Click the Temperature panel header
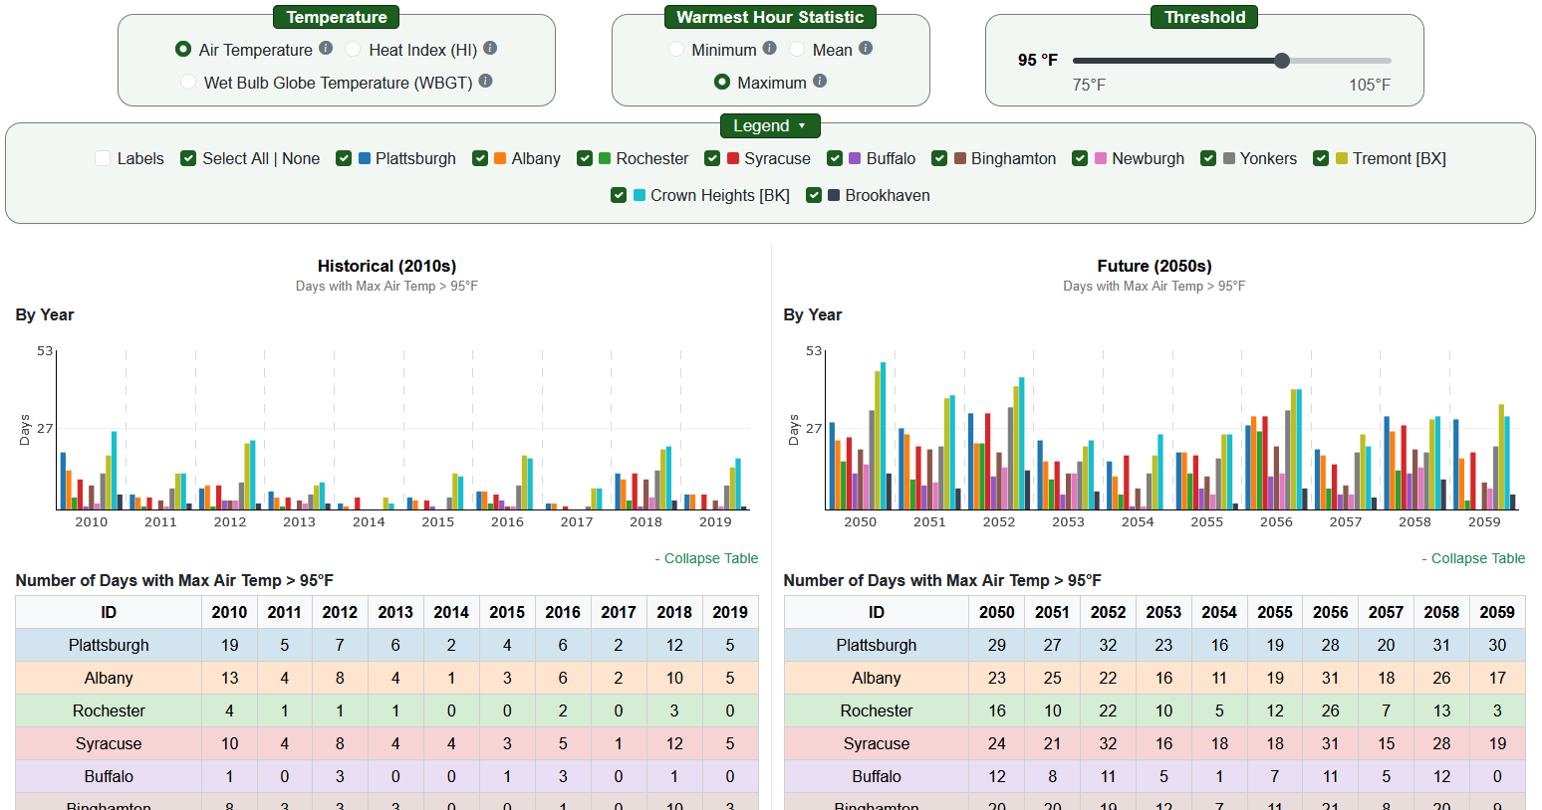The height and width of the screenshot is (810, 1542). (337, 17)
